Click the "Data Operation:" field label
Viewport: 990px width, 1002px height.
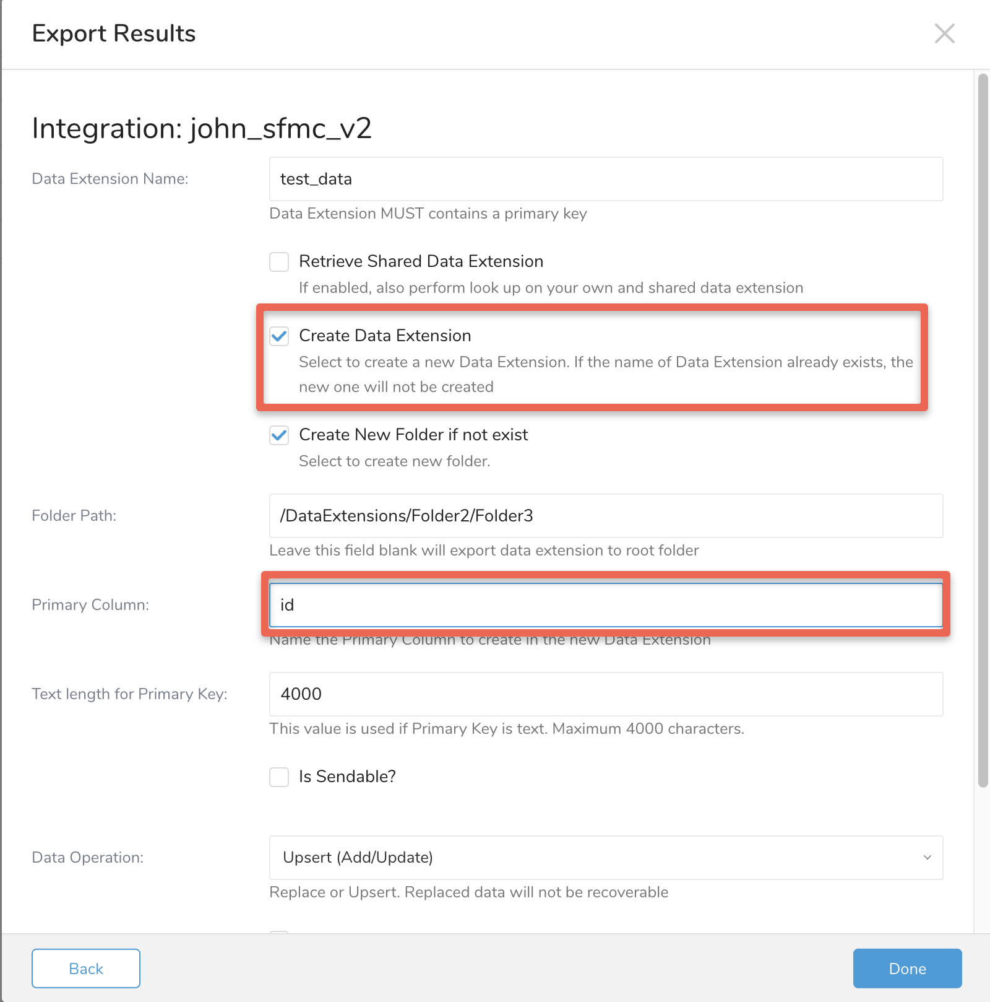pyautogui.click(x=87, y=858)
